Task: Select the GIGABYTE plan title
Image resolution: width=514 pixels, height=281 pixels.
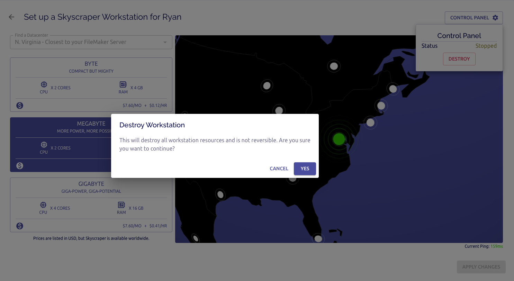Action: click(91, 184)
